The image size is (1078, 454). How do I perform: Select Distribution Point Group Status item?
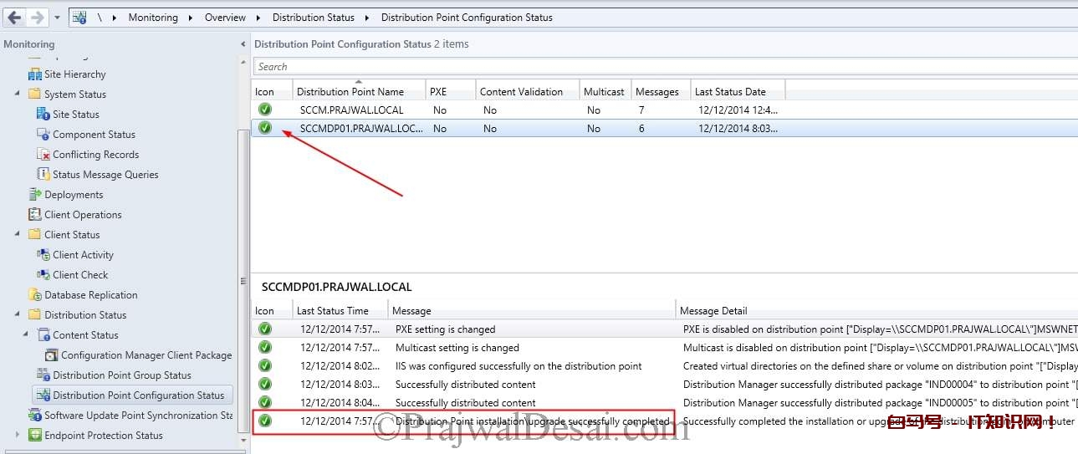[x=121, y=375]
